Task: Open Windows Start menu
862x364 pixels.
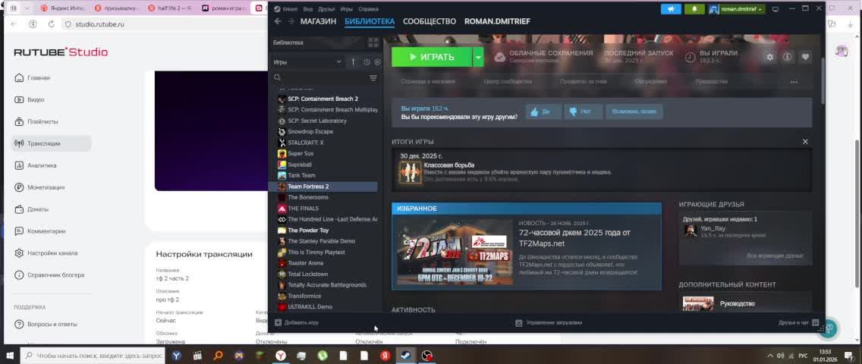Action: (9, 355)
